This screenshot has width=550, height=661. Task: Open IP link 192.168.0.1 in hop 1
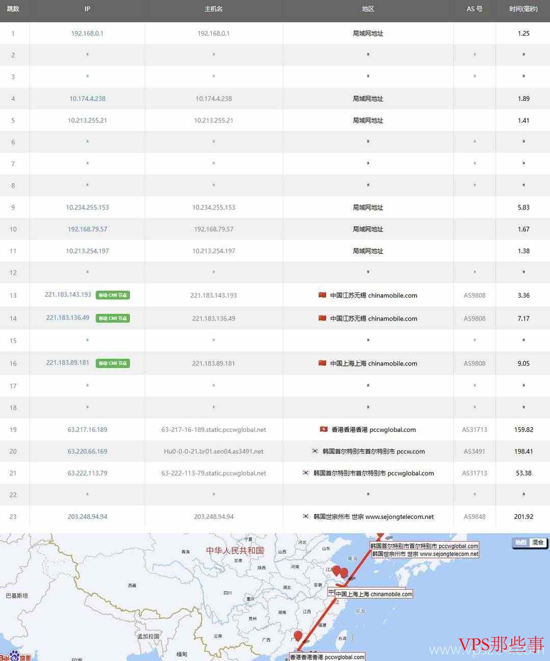pos(87,33)
